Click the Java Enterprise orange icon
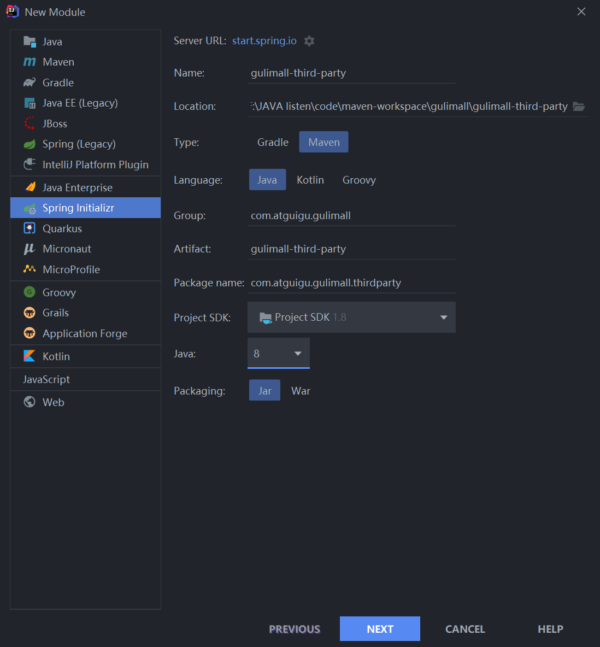 coord(30,187)
